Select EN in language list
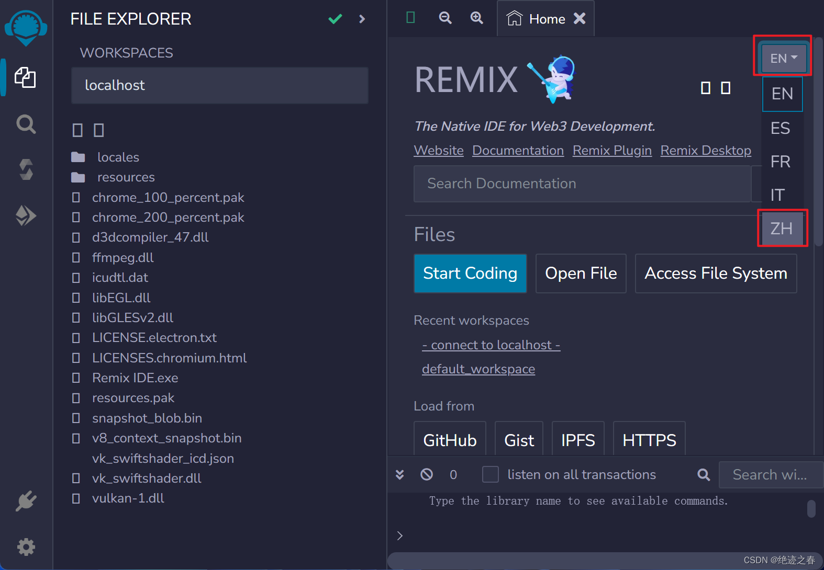This screenshot has width=824, height=570. [782, 94]
